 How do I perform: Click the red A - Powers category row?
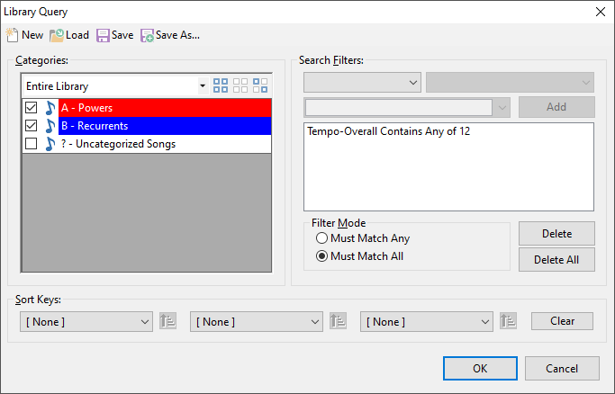point(165,108)
